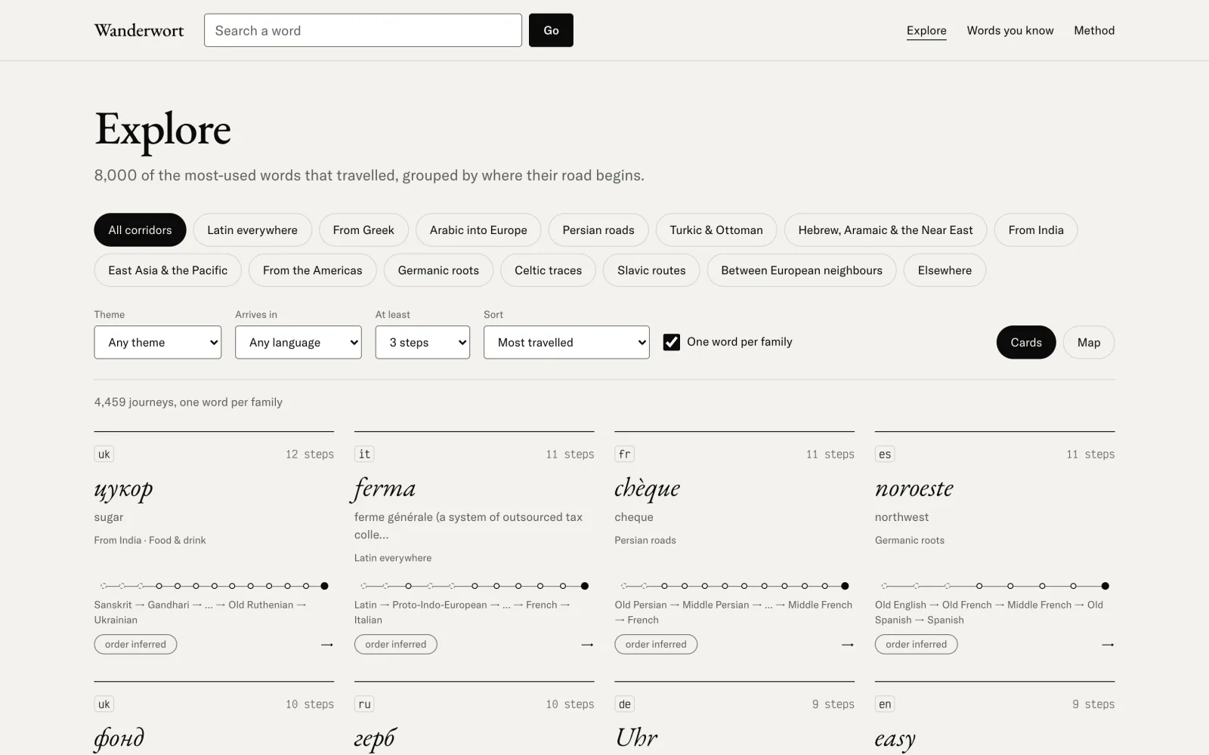Open the цукор word card title

(x=124, y=489)
